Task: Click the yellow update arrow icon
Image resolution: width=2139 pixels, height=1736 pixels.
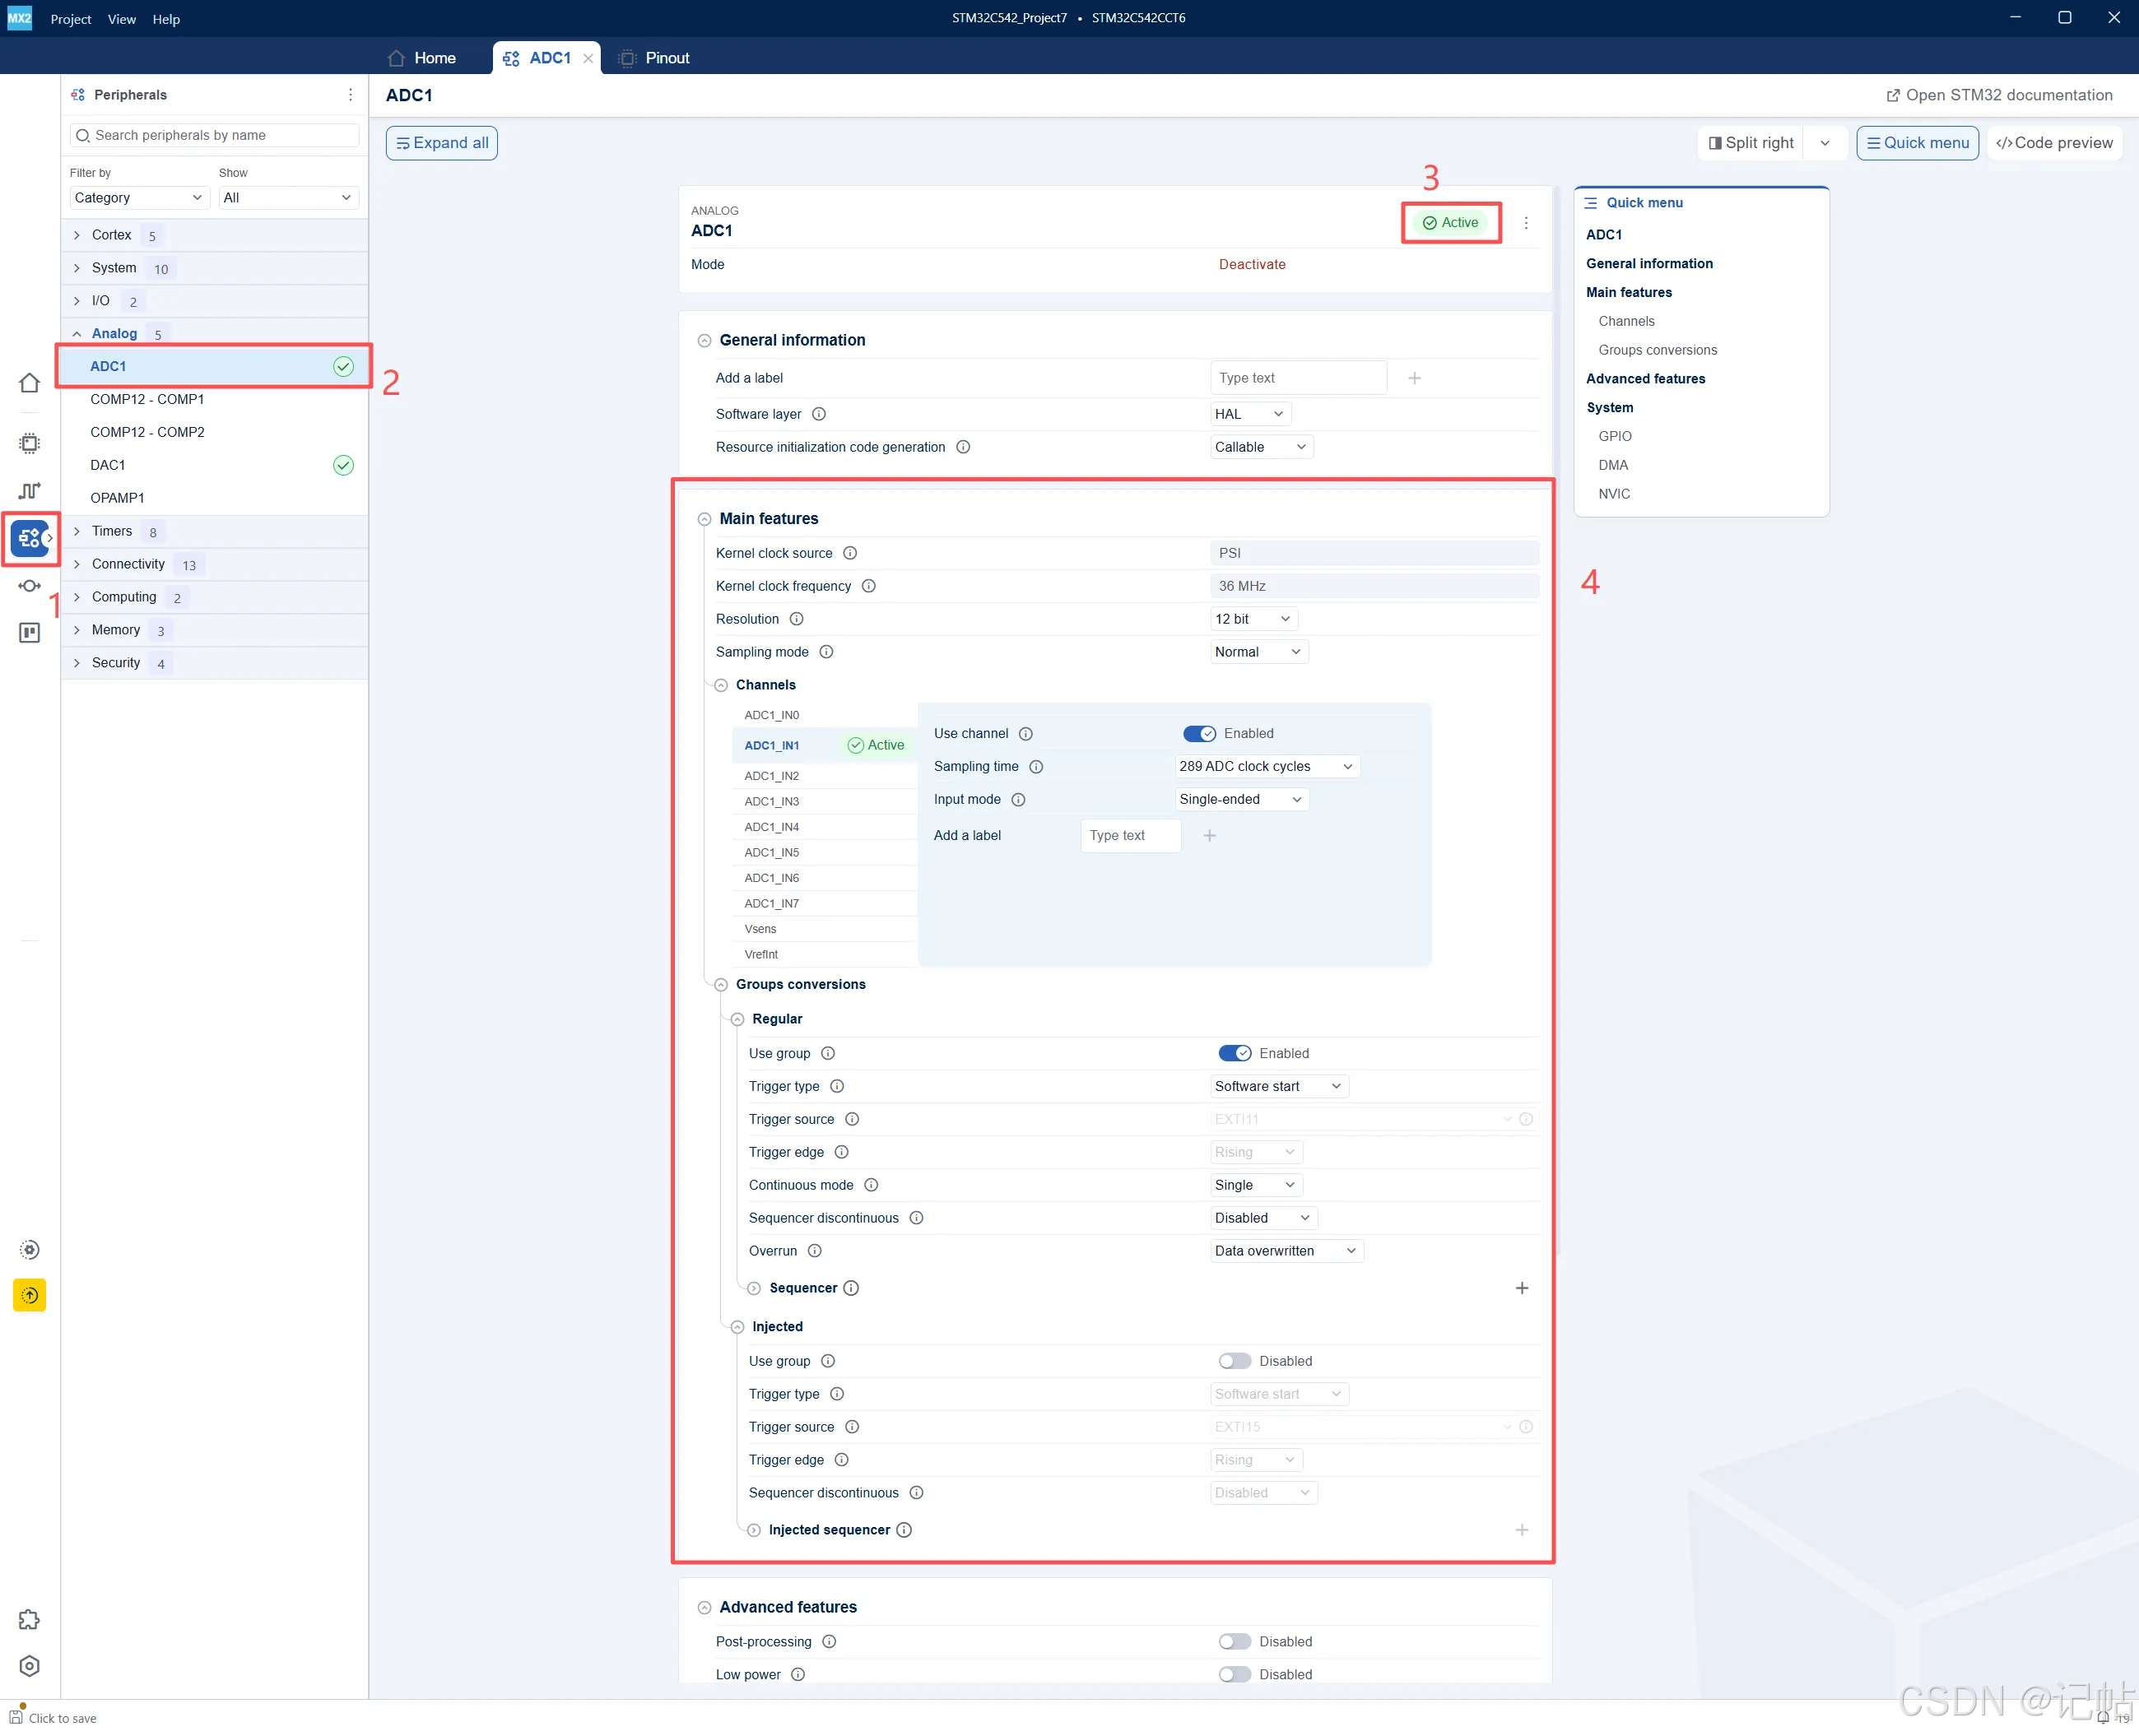Action: tap(29, 1295)
